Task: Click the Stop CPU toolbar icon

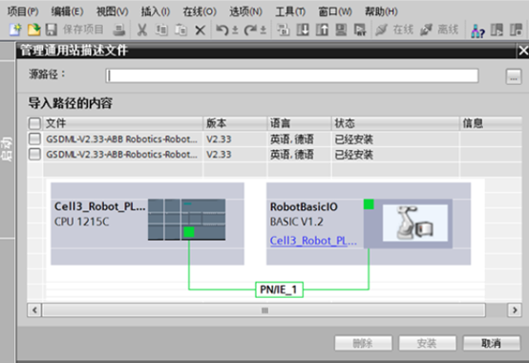Action: (517, 30)
